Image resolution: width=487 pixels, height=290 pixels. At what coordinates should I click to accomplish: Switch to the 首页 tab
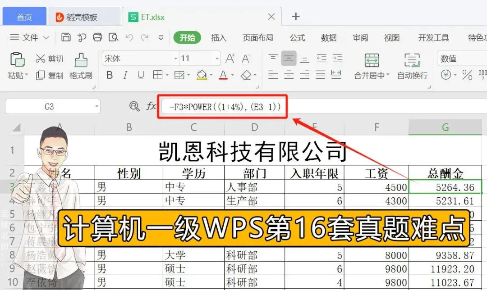24,17
